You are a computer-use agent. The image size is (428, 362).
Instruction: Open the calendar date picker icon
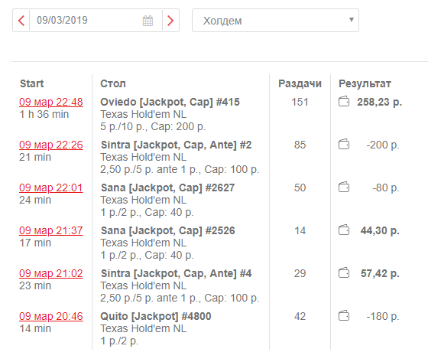pos(148,21)
